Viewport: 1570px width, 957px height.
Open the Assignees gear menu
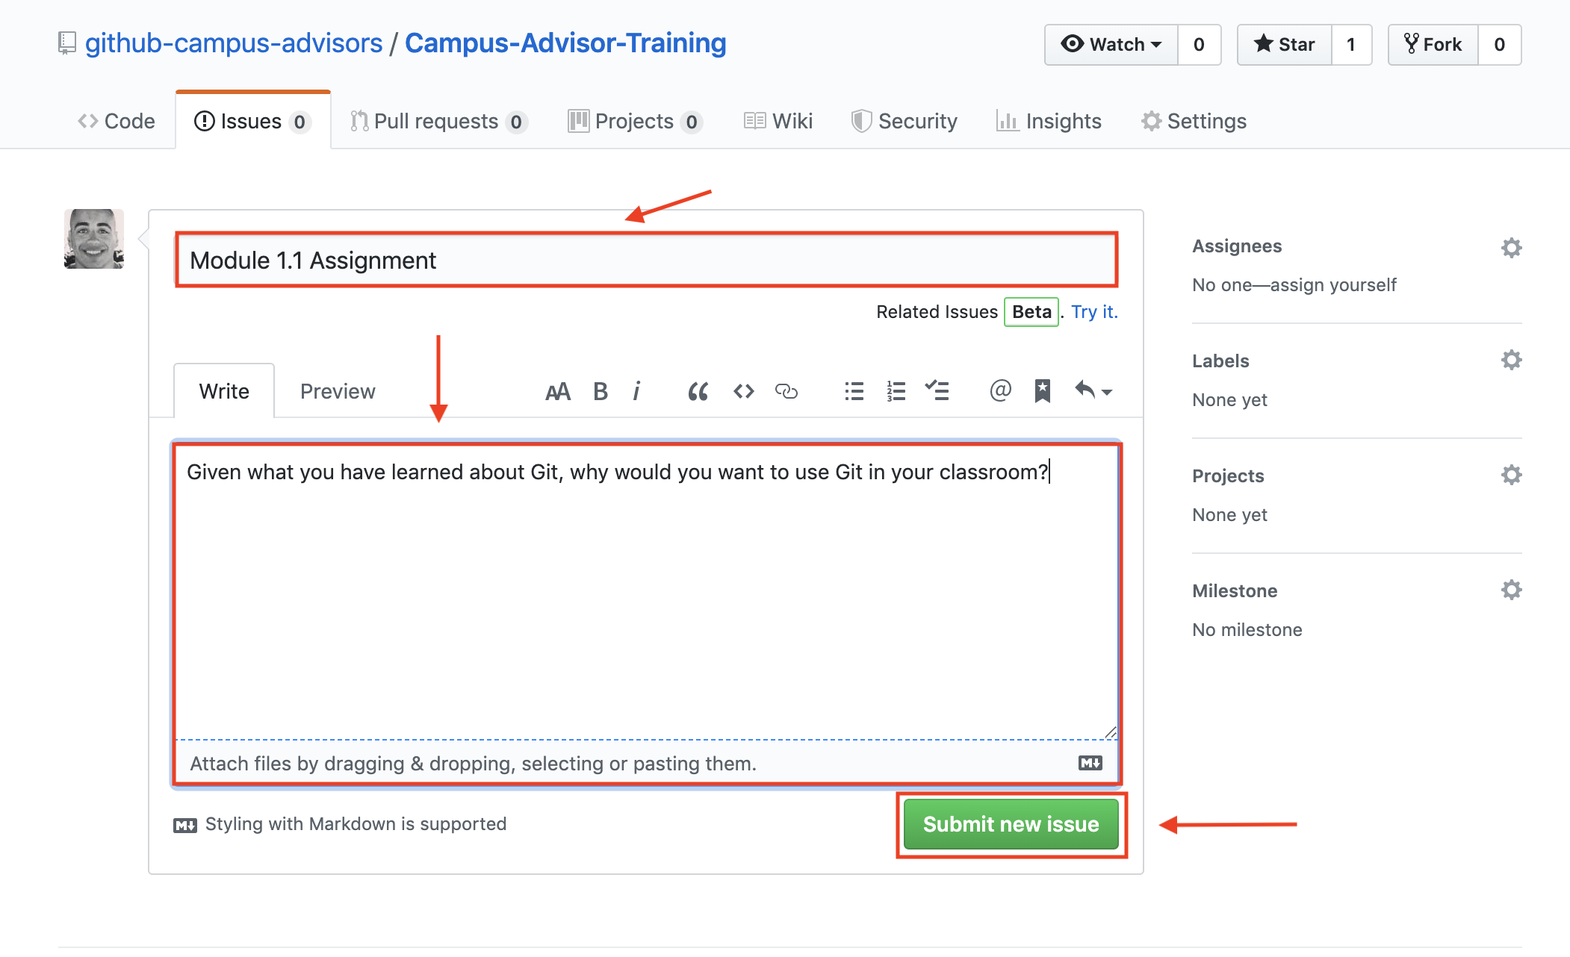pos(1511,248)
